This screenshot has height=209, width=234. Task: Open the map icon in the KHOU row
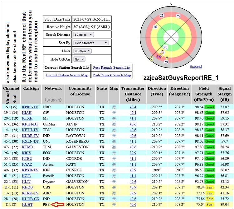114,187
